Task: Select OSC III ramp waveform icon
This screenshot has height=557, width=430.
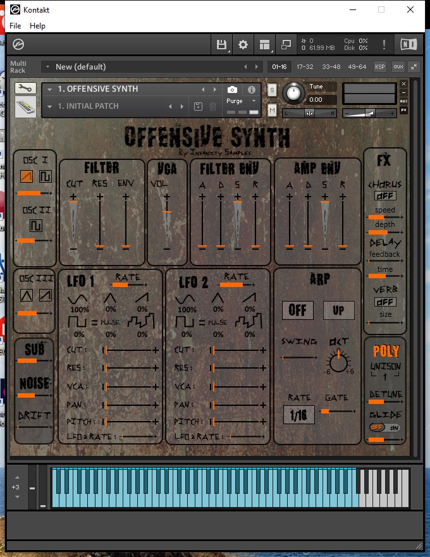Action: tap(46, 295)
